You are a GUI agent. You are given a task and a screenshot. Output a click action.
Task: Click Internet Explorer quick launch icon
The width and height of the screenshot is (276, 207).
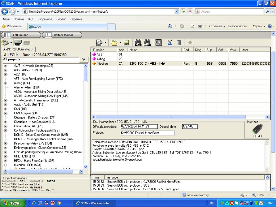(x=34, y=203)
